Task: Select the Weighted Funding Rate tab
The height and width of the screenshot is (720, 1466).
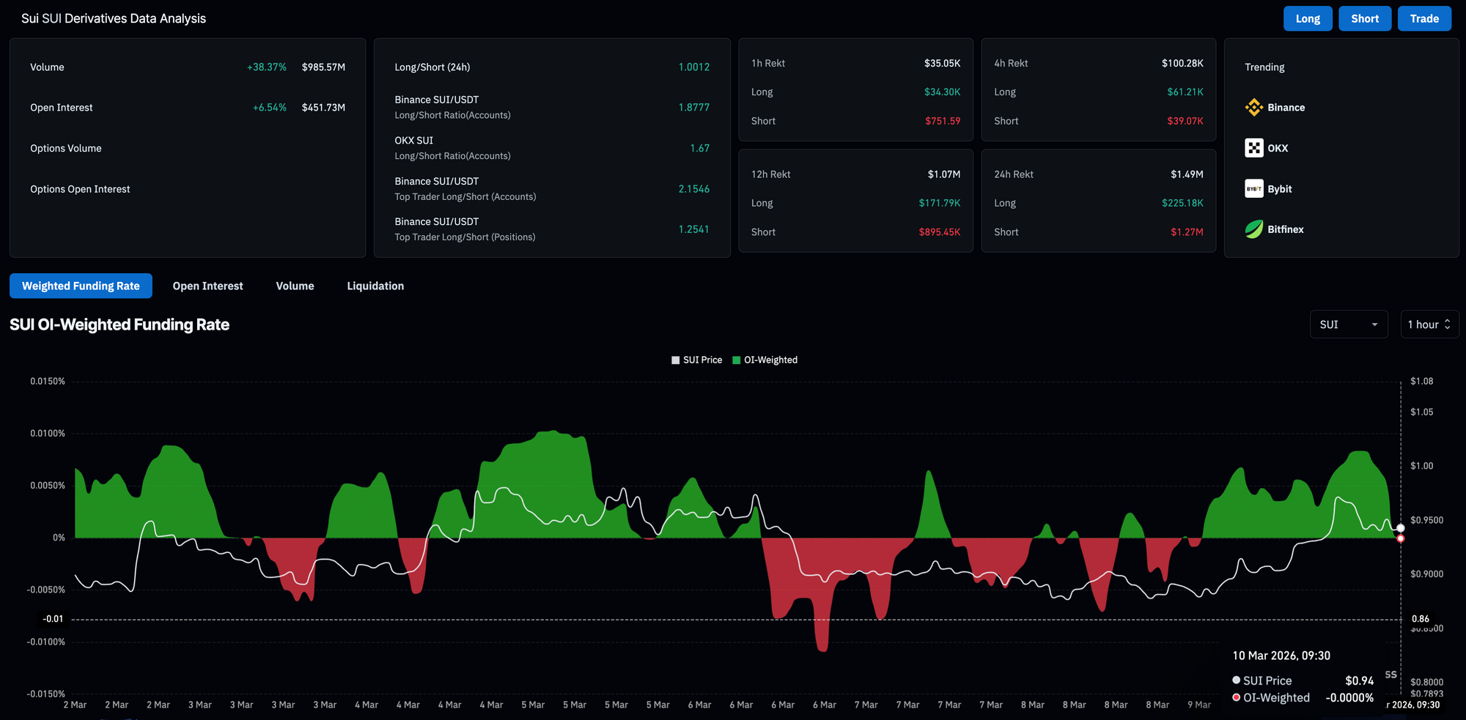Action: point(81,286)
